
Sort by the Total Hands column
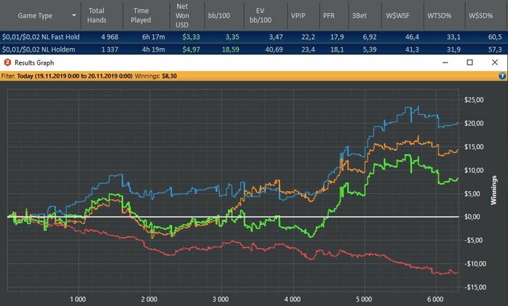(97, 15)
